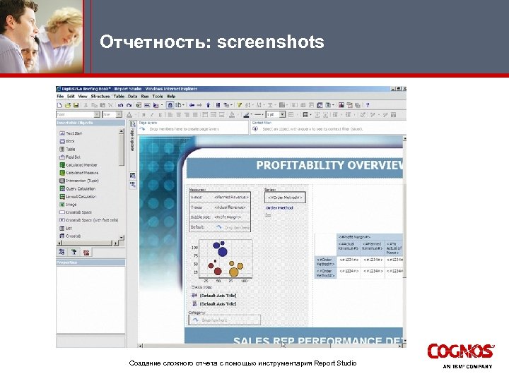Select Crosstab insertable object
The image size is (509, 381).
[x=70, y=236]
